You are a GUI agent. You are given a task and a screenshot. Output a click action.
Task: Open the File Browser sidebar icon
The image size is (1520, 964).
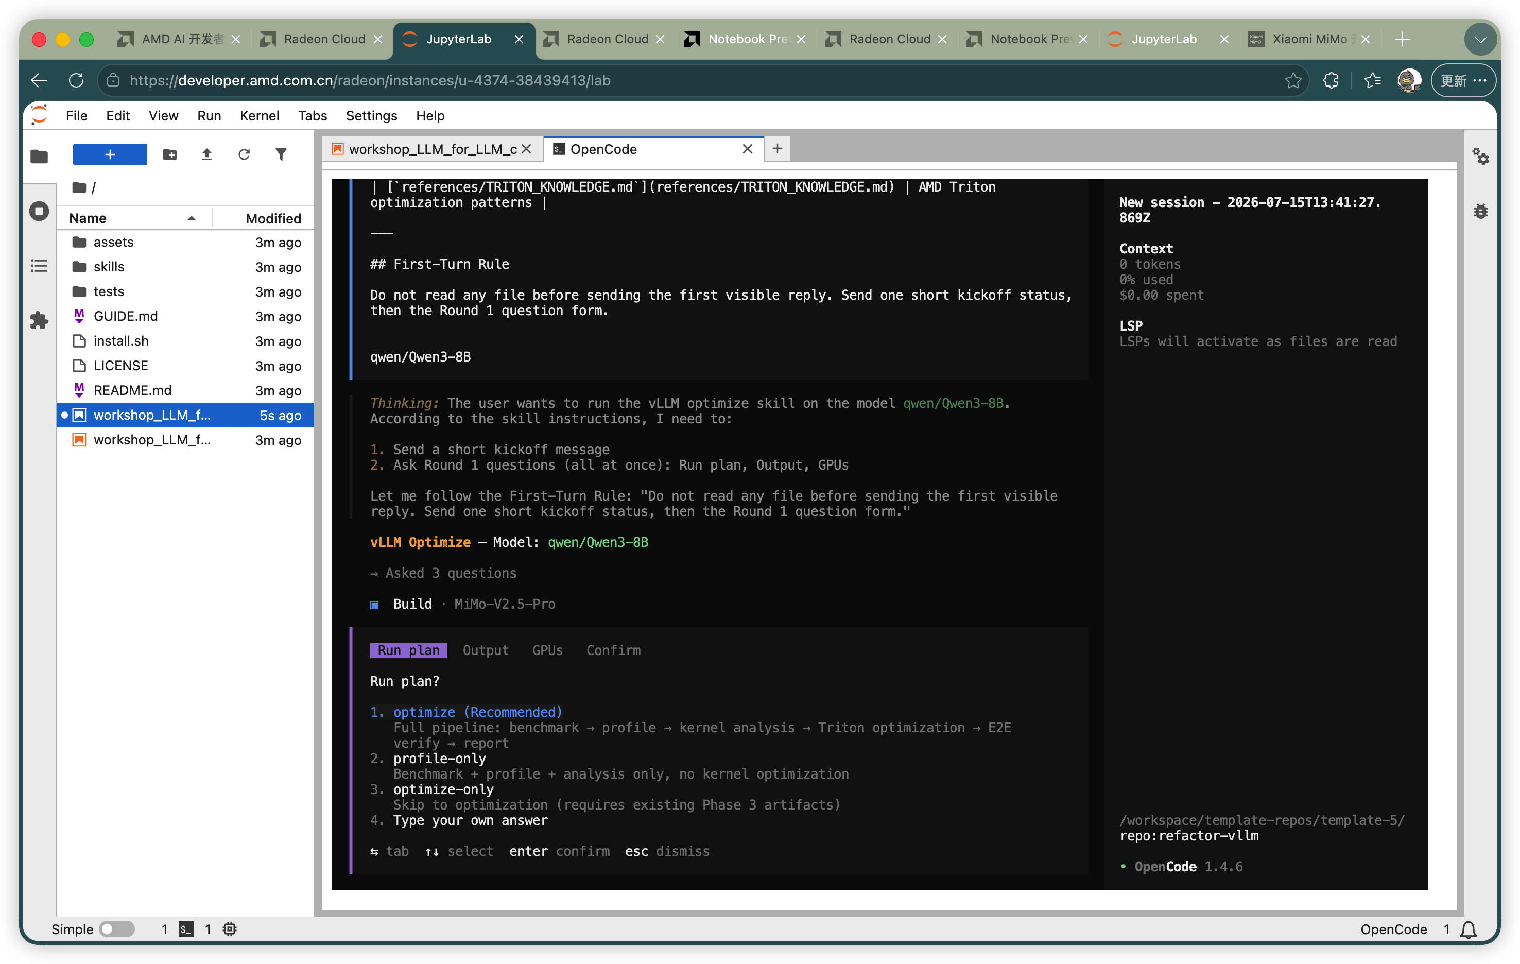[x=39, y=156]
